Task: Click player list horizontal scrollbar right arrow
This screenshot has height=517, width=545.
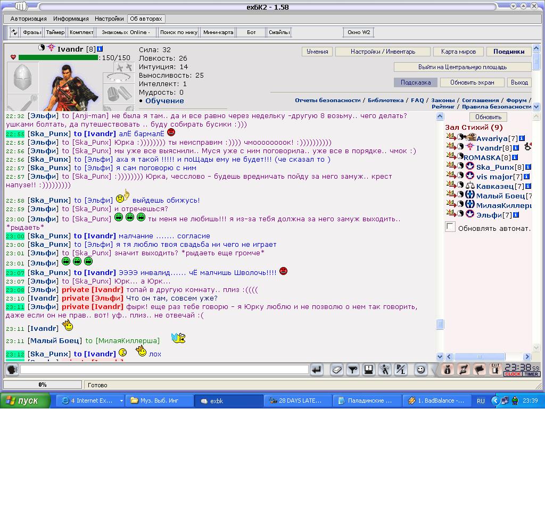Action: [527, 356]
